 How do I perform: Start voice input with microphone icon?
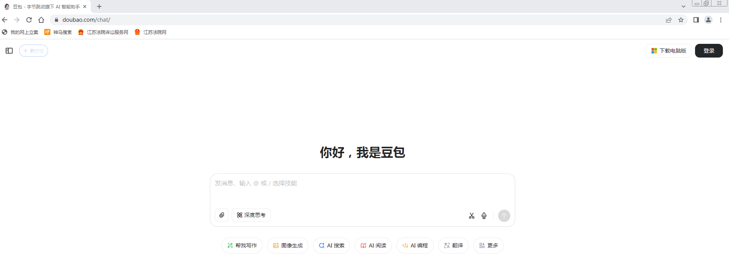click(484, 216)
